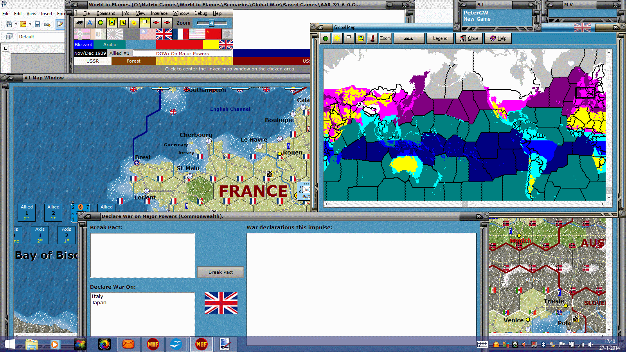Click the red right arrow toolbar icon
The width and height of the screenshot is (626, 352).
click(167, 23)
